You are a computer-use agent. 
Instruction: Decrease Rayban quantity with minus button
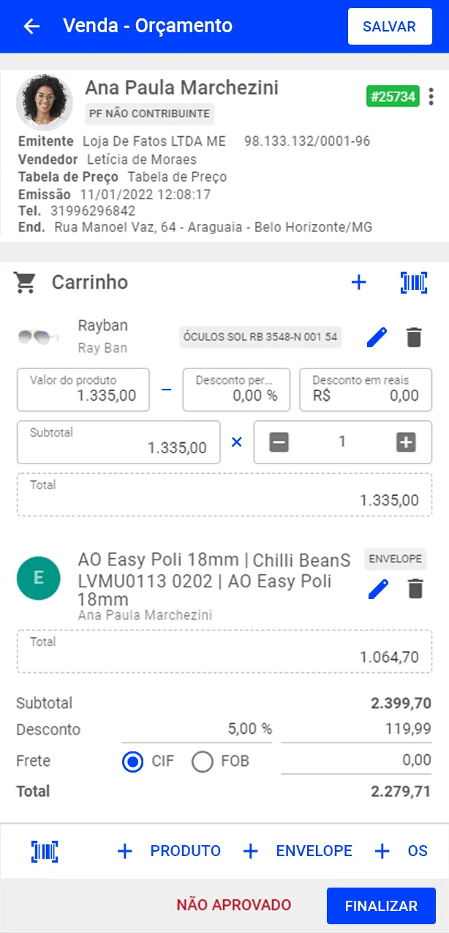279,442
